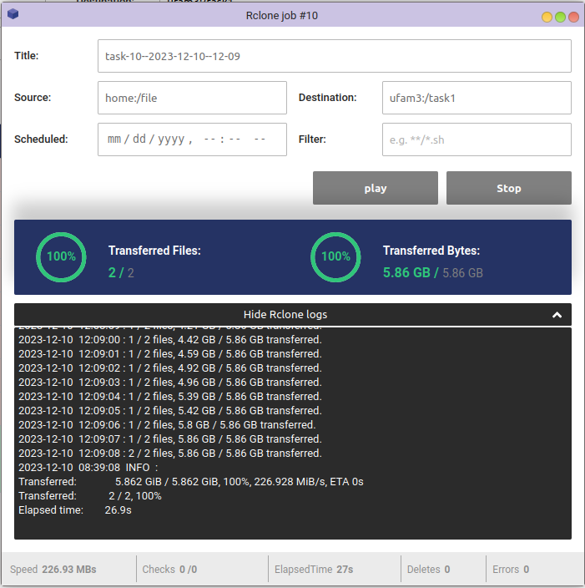Select log line at 12:09:06 with 5.8 GB
Screen dimensions: 585x588
167,425
